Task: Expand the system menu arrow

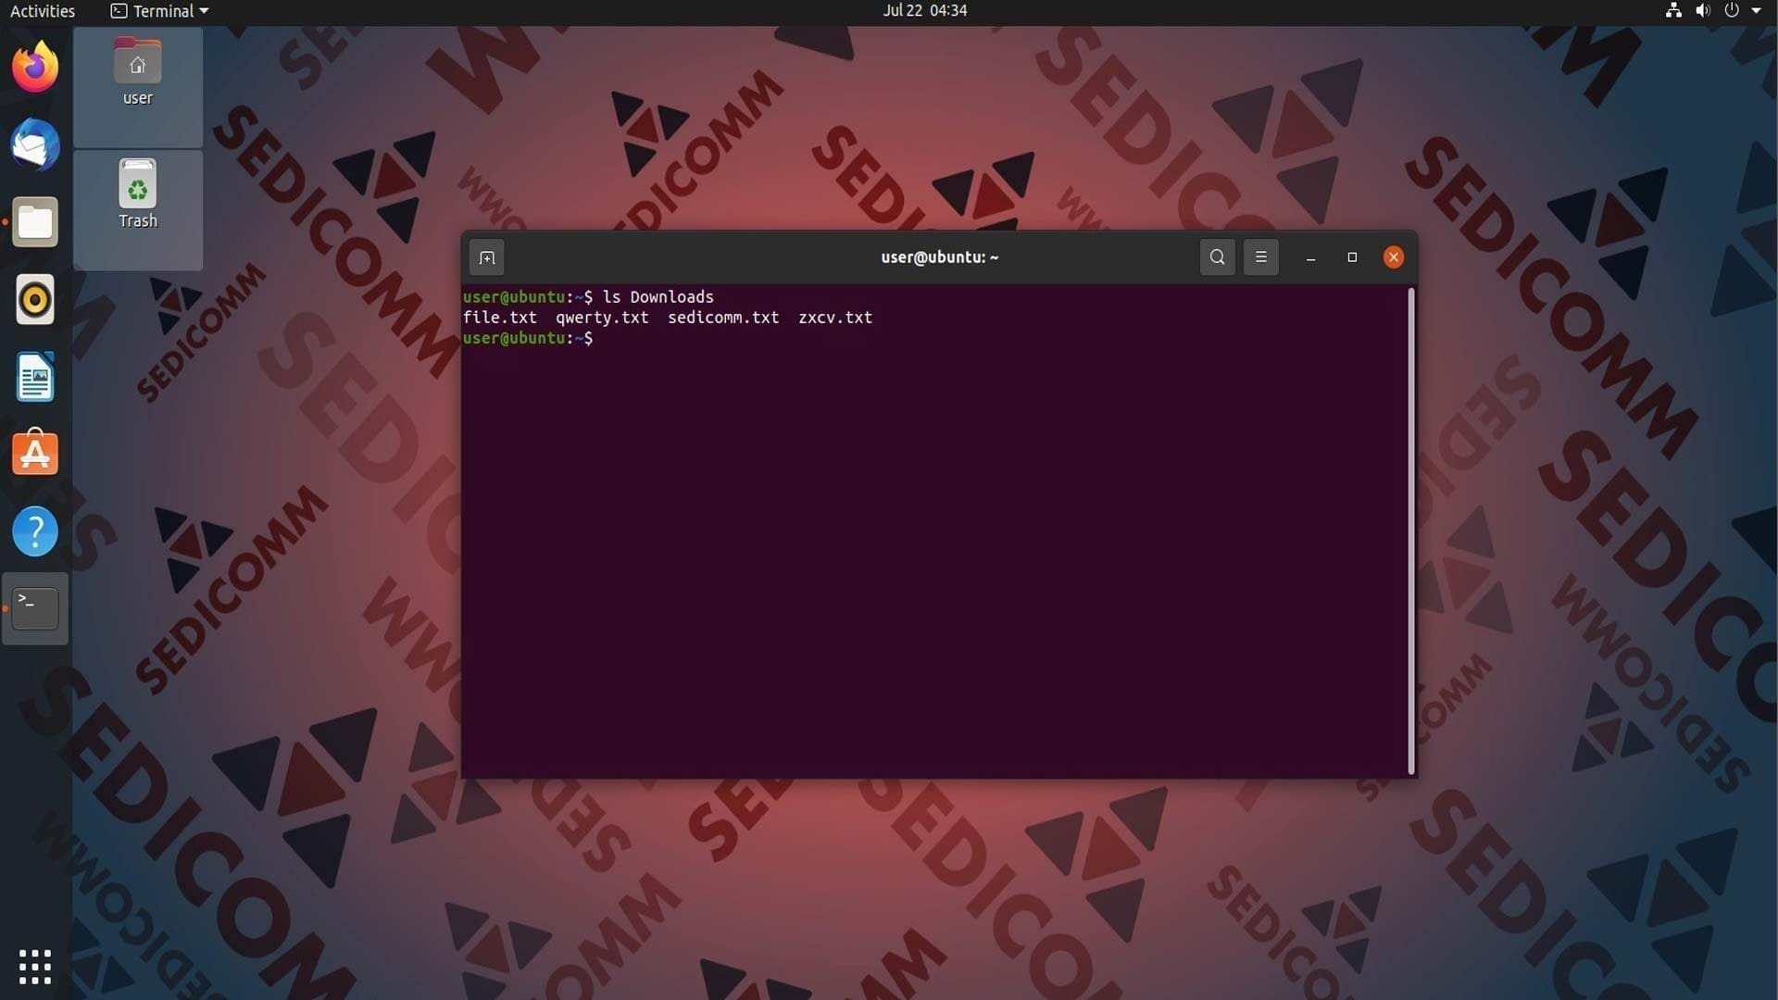Action: click(1756, 11)
